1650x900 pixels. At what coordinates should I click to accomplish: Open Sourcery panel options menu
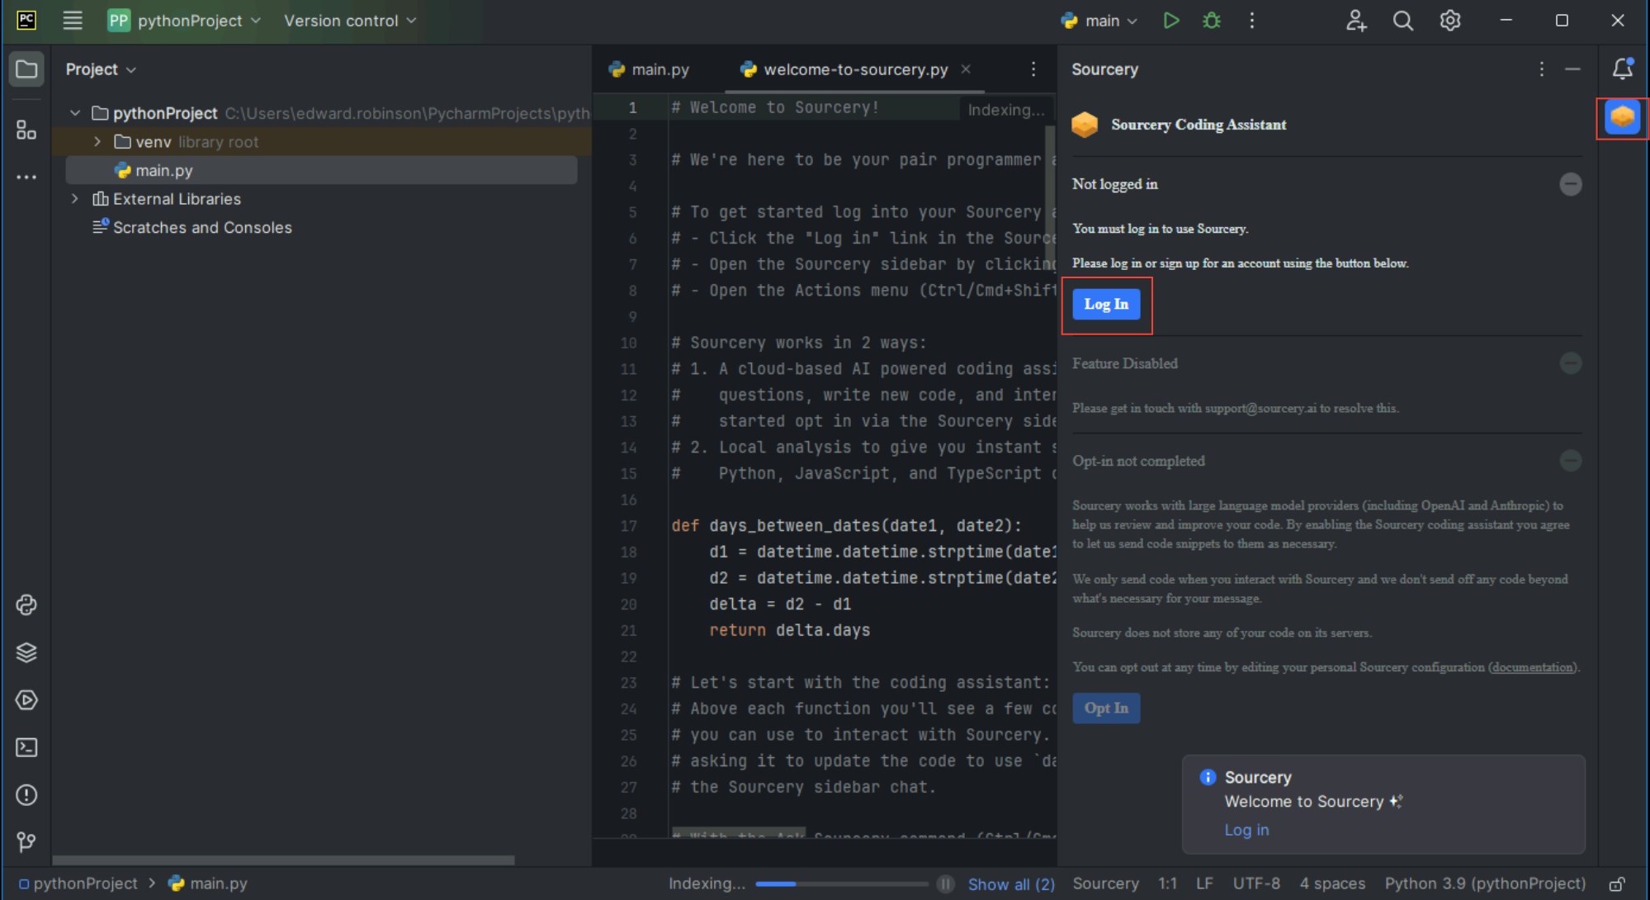point(1541,69)
